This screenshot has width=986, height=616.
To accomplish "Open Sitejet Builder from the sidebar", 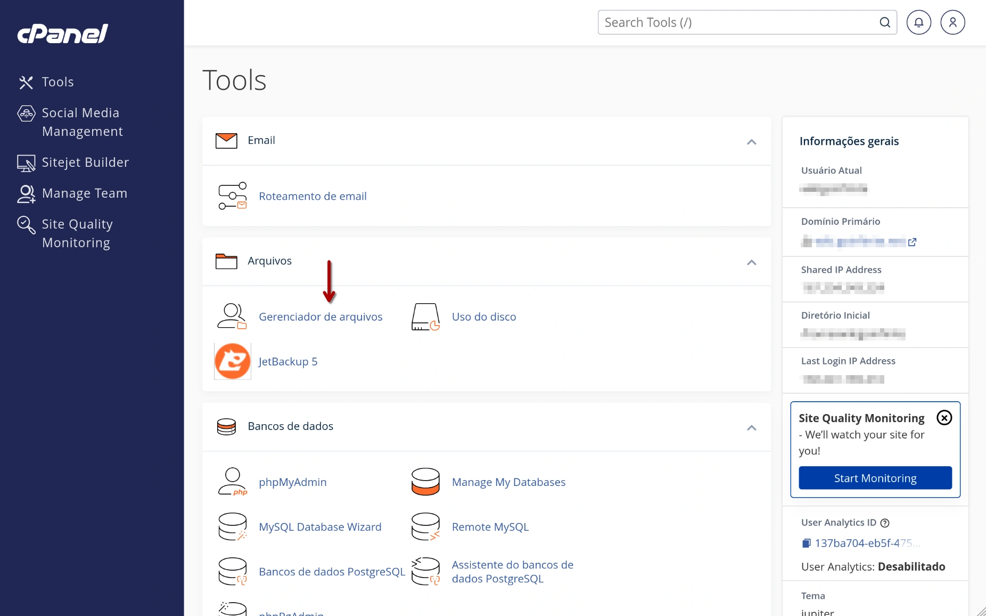I will (x=85, y=163).
